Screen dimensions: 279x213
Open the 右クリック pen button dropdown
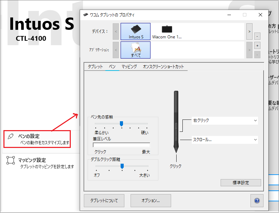coord(225,121)
